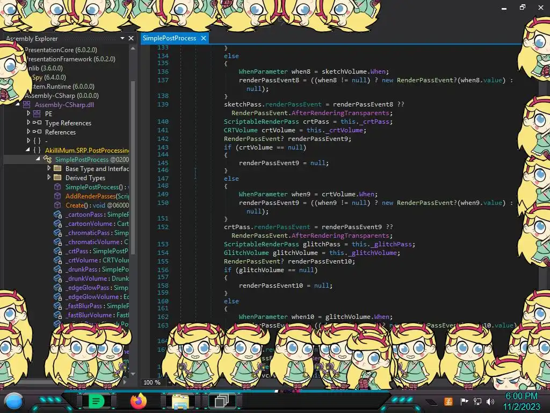This screenshot has width=550, height=413.
Task: Click the Start orb button
Action: [x=14, y=402]
